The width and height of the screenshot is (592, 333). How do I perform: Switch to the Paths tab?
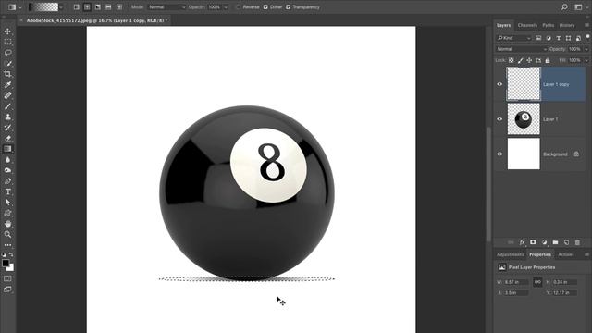[548, 25]
